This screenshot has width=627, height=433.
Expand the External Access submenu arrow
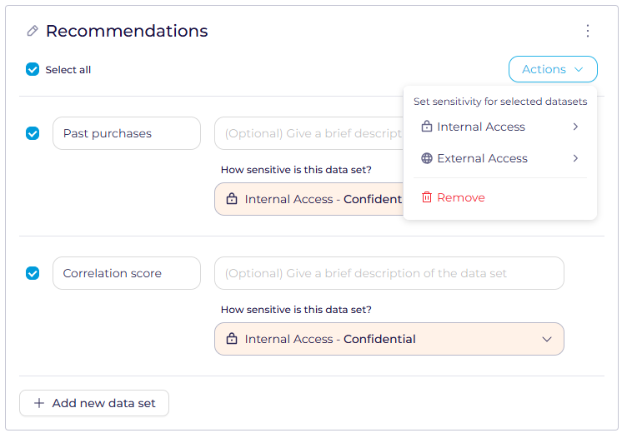[x=575, y=158]
